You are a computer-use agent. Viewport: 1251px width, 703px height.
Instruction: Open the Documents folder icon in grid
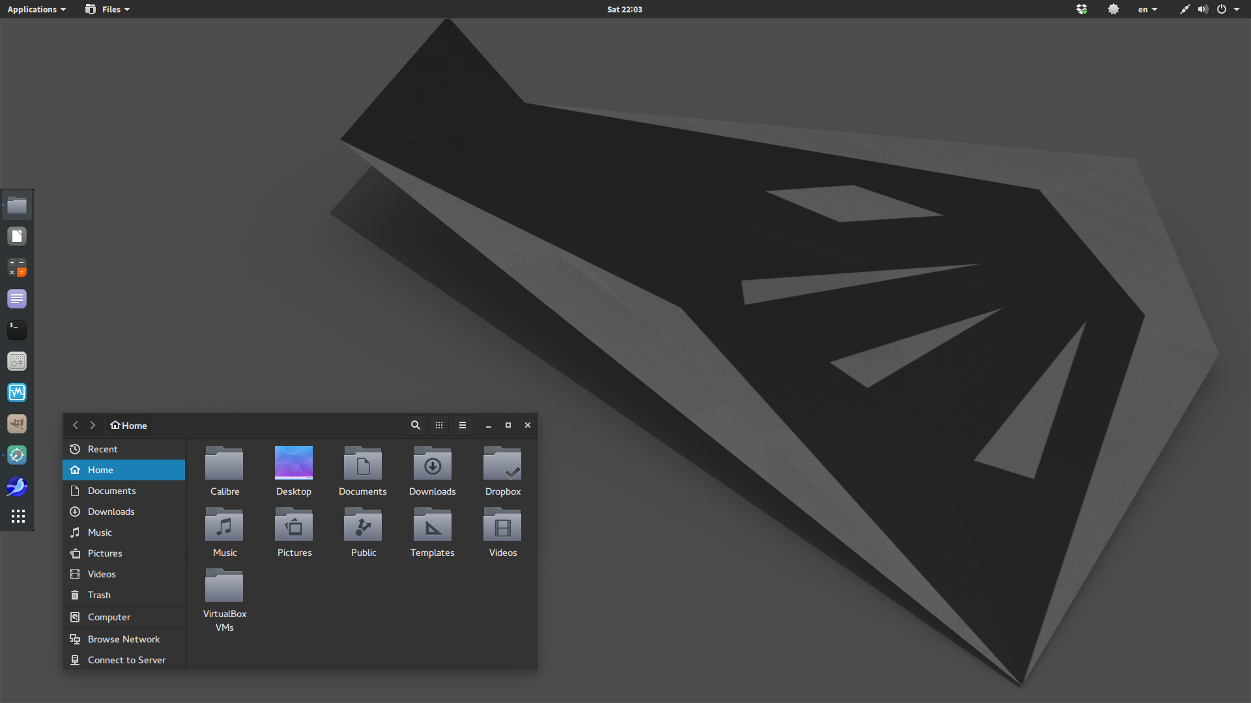363,472
